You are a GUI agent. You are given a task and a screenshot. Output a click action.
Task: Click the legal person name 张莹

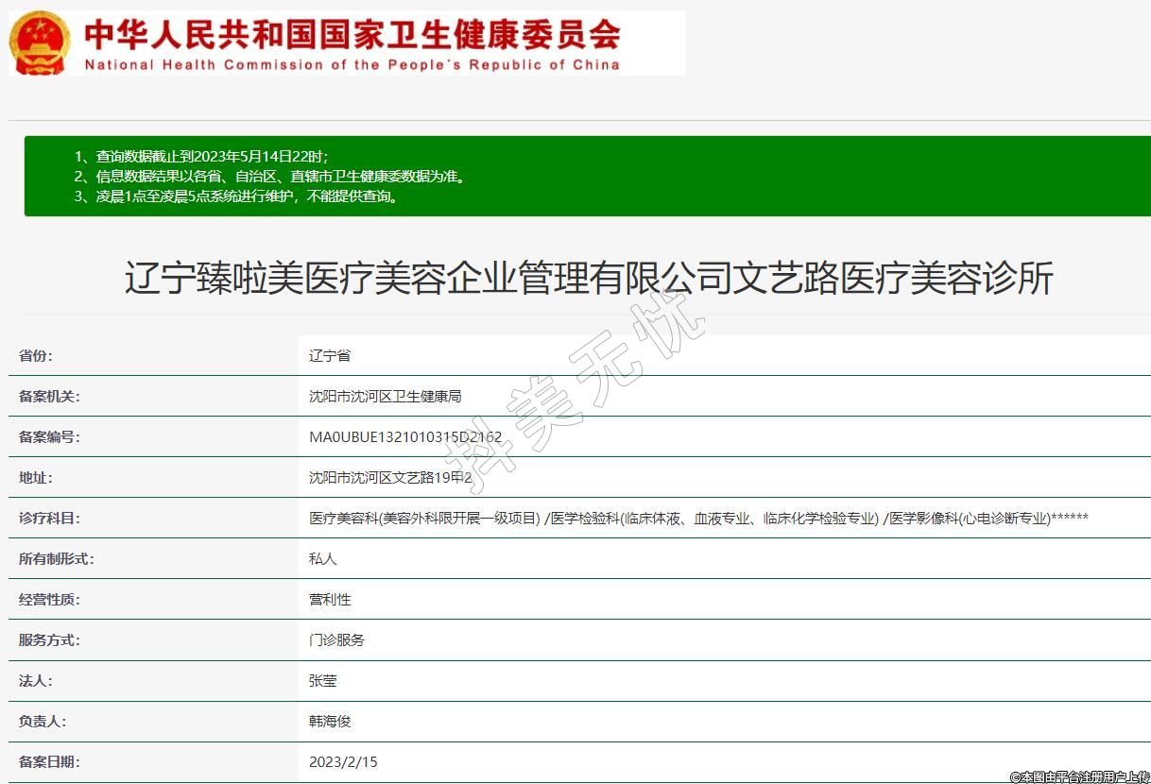322,681
